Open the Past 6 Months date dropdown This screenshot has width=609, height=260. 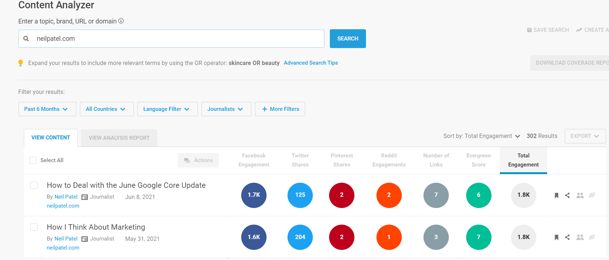47,109
